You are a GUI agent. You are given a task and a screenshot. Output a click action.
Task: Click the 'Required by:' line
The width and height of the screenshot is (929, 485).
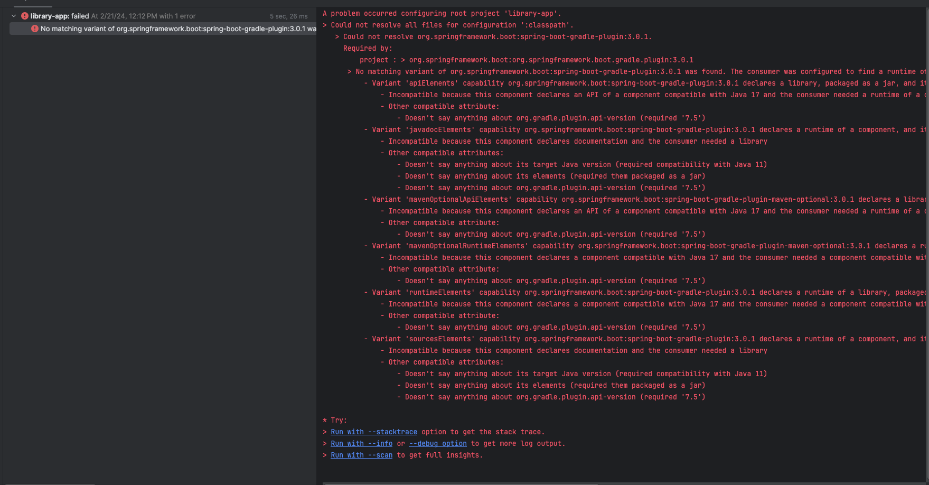pos(368,48)
